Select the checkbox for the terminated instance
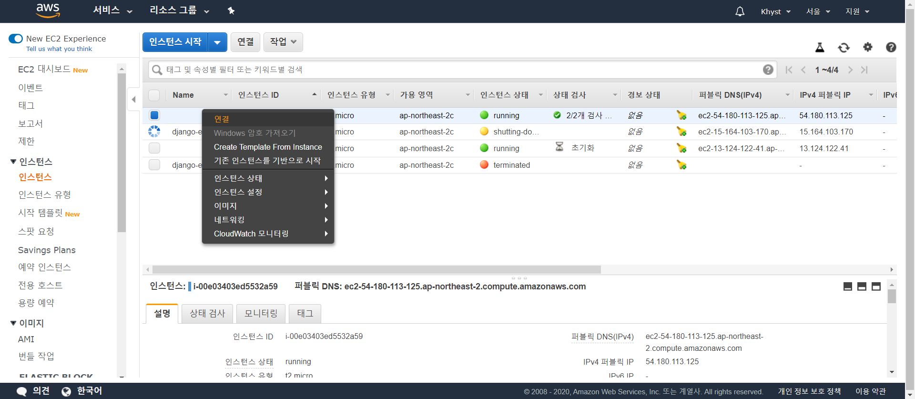Screen dimensions: 915x399 (x=154, y=165)
